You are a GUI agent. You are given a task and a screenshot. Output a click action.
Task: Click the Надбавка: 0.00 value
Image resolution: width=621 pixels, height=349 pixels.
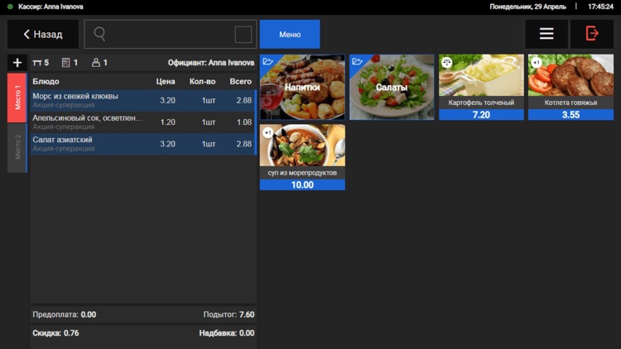coord(227,333)
